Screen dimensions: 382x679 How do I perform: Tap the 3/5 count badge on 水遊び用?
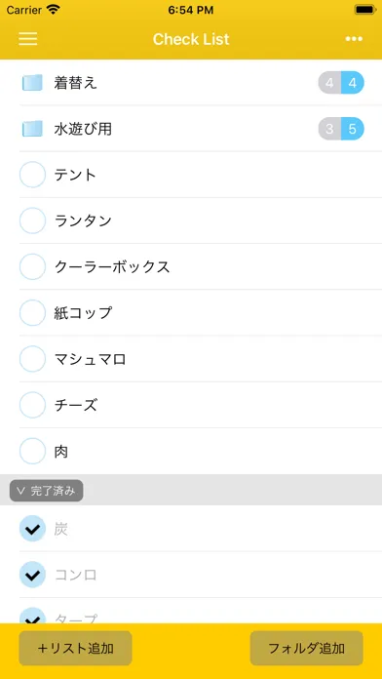341,129
